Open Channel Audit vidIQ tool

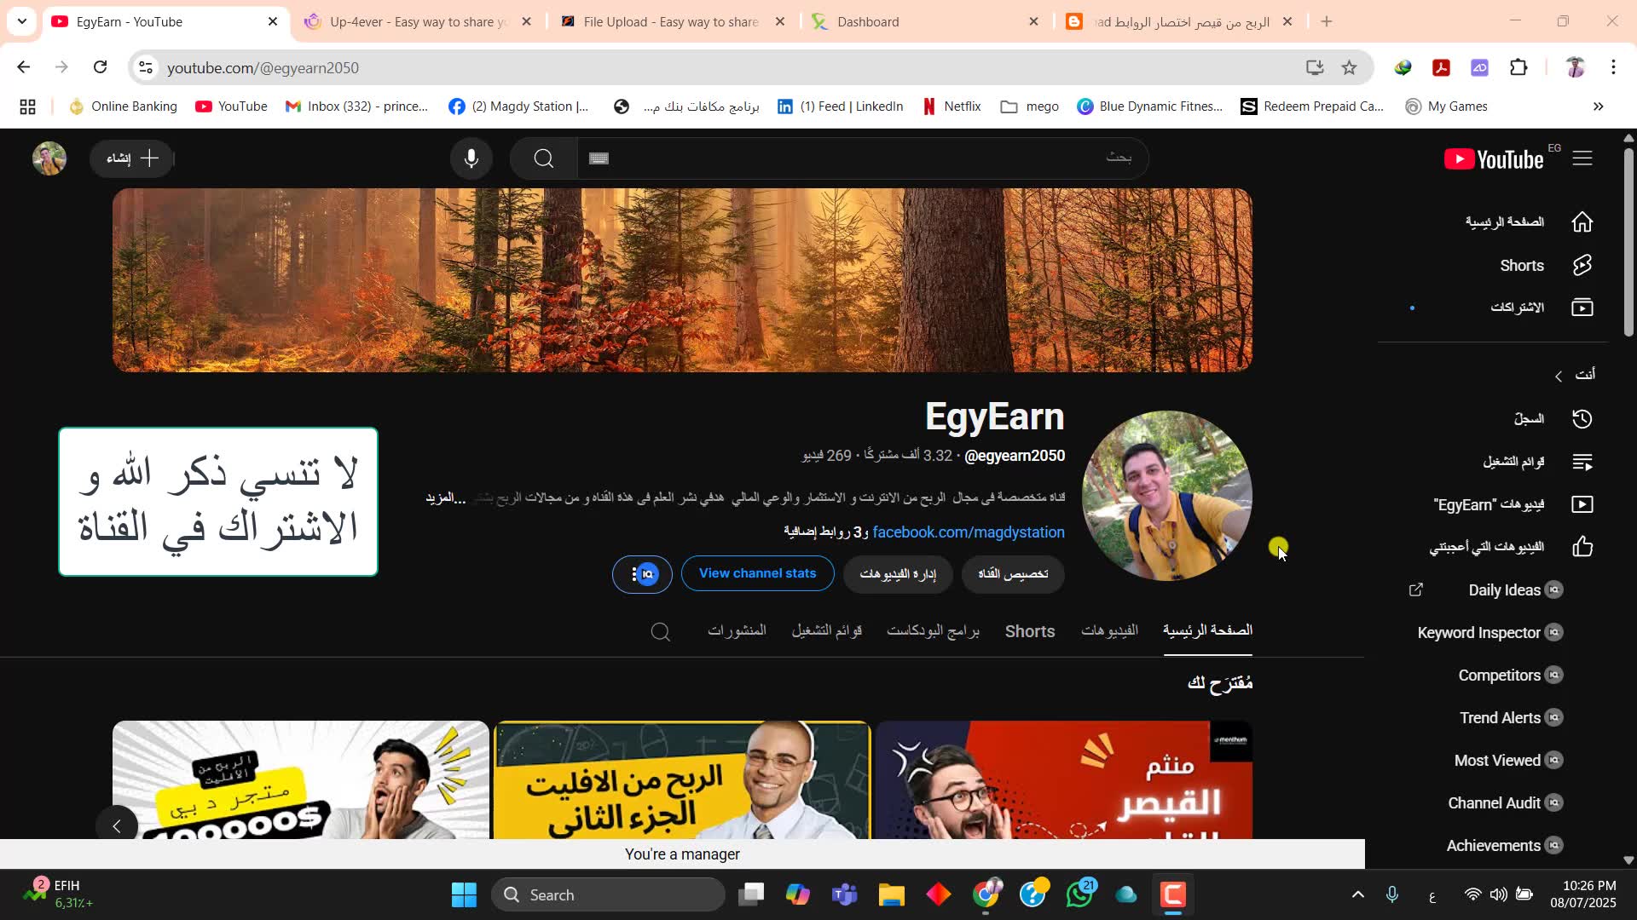coord(1504,802)
